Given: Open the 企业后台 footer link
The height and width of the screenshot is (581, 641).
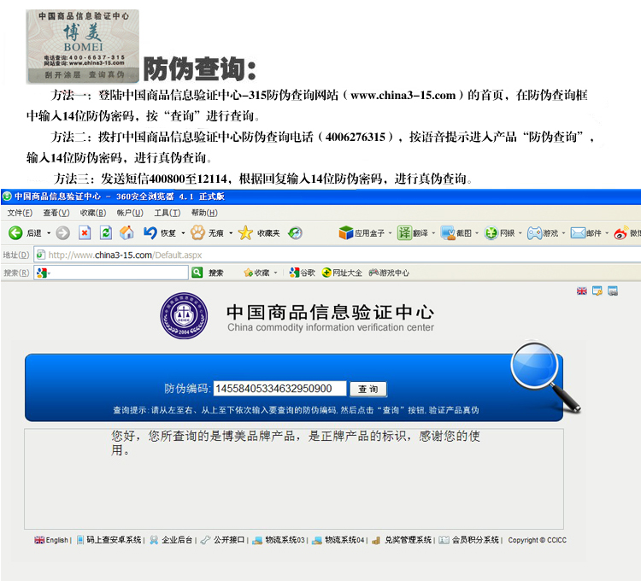Looking at the screenshot, I should point(171,540).
